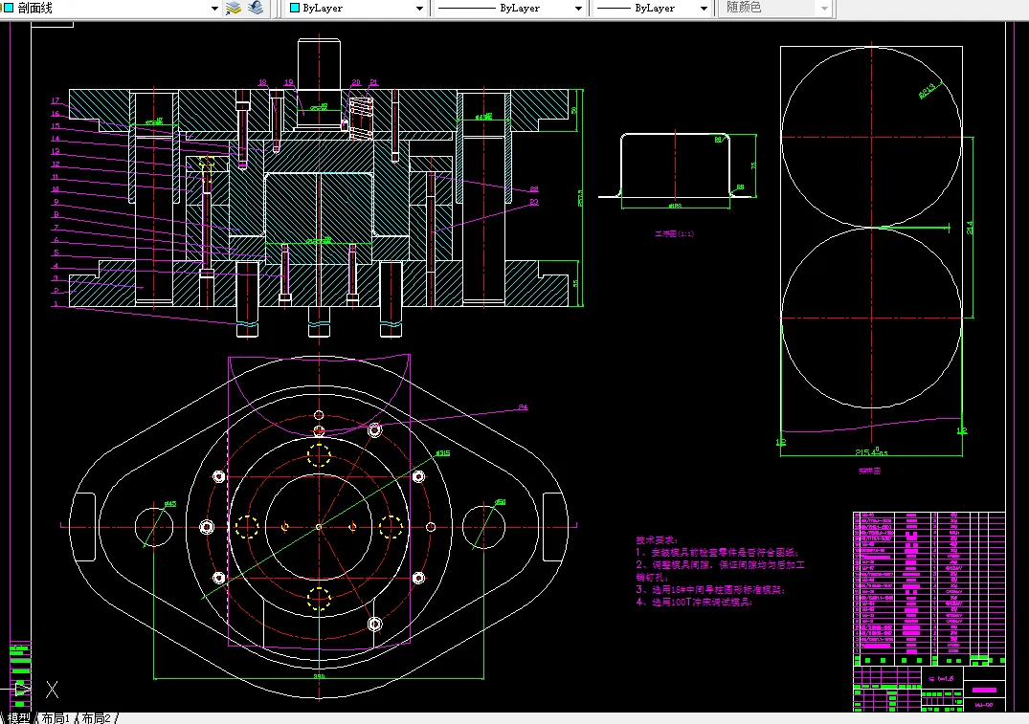Click the UCS X-axis icon
The width and height of the screenshot is (1029, 724).
(x=52, y=690)
